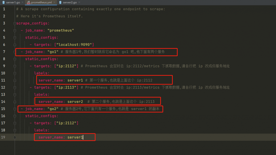Click the Go file icon on the server1.go tab
Screen dimensions: 276x155
[4, 2]
